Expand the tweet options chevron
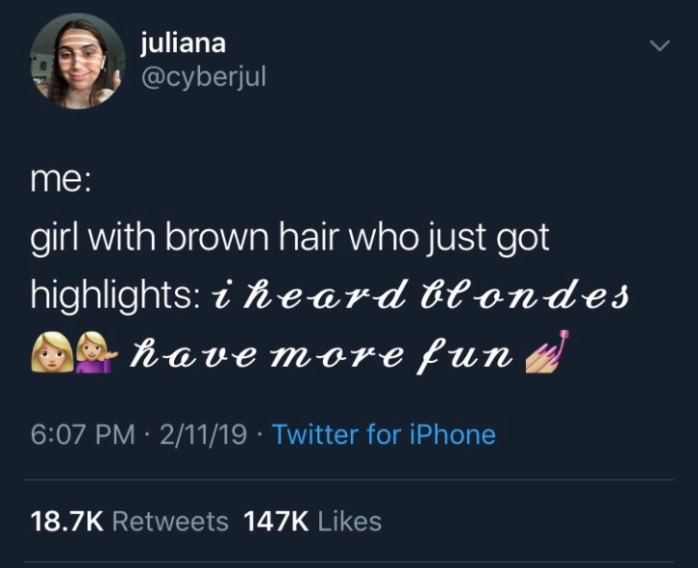Viewport: 698px width, 568px height. point(659,45)
